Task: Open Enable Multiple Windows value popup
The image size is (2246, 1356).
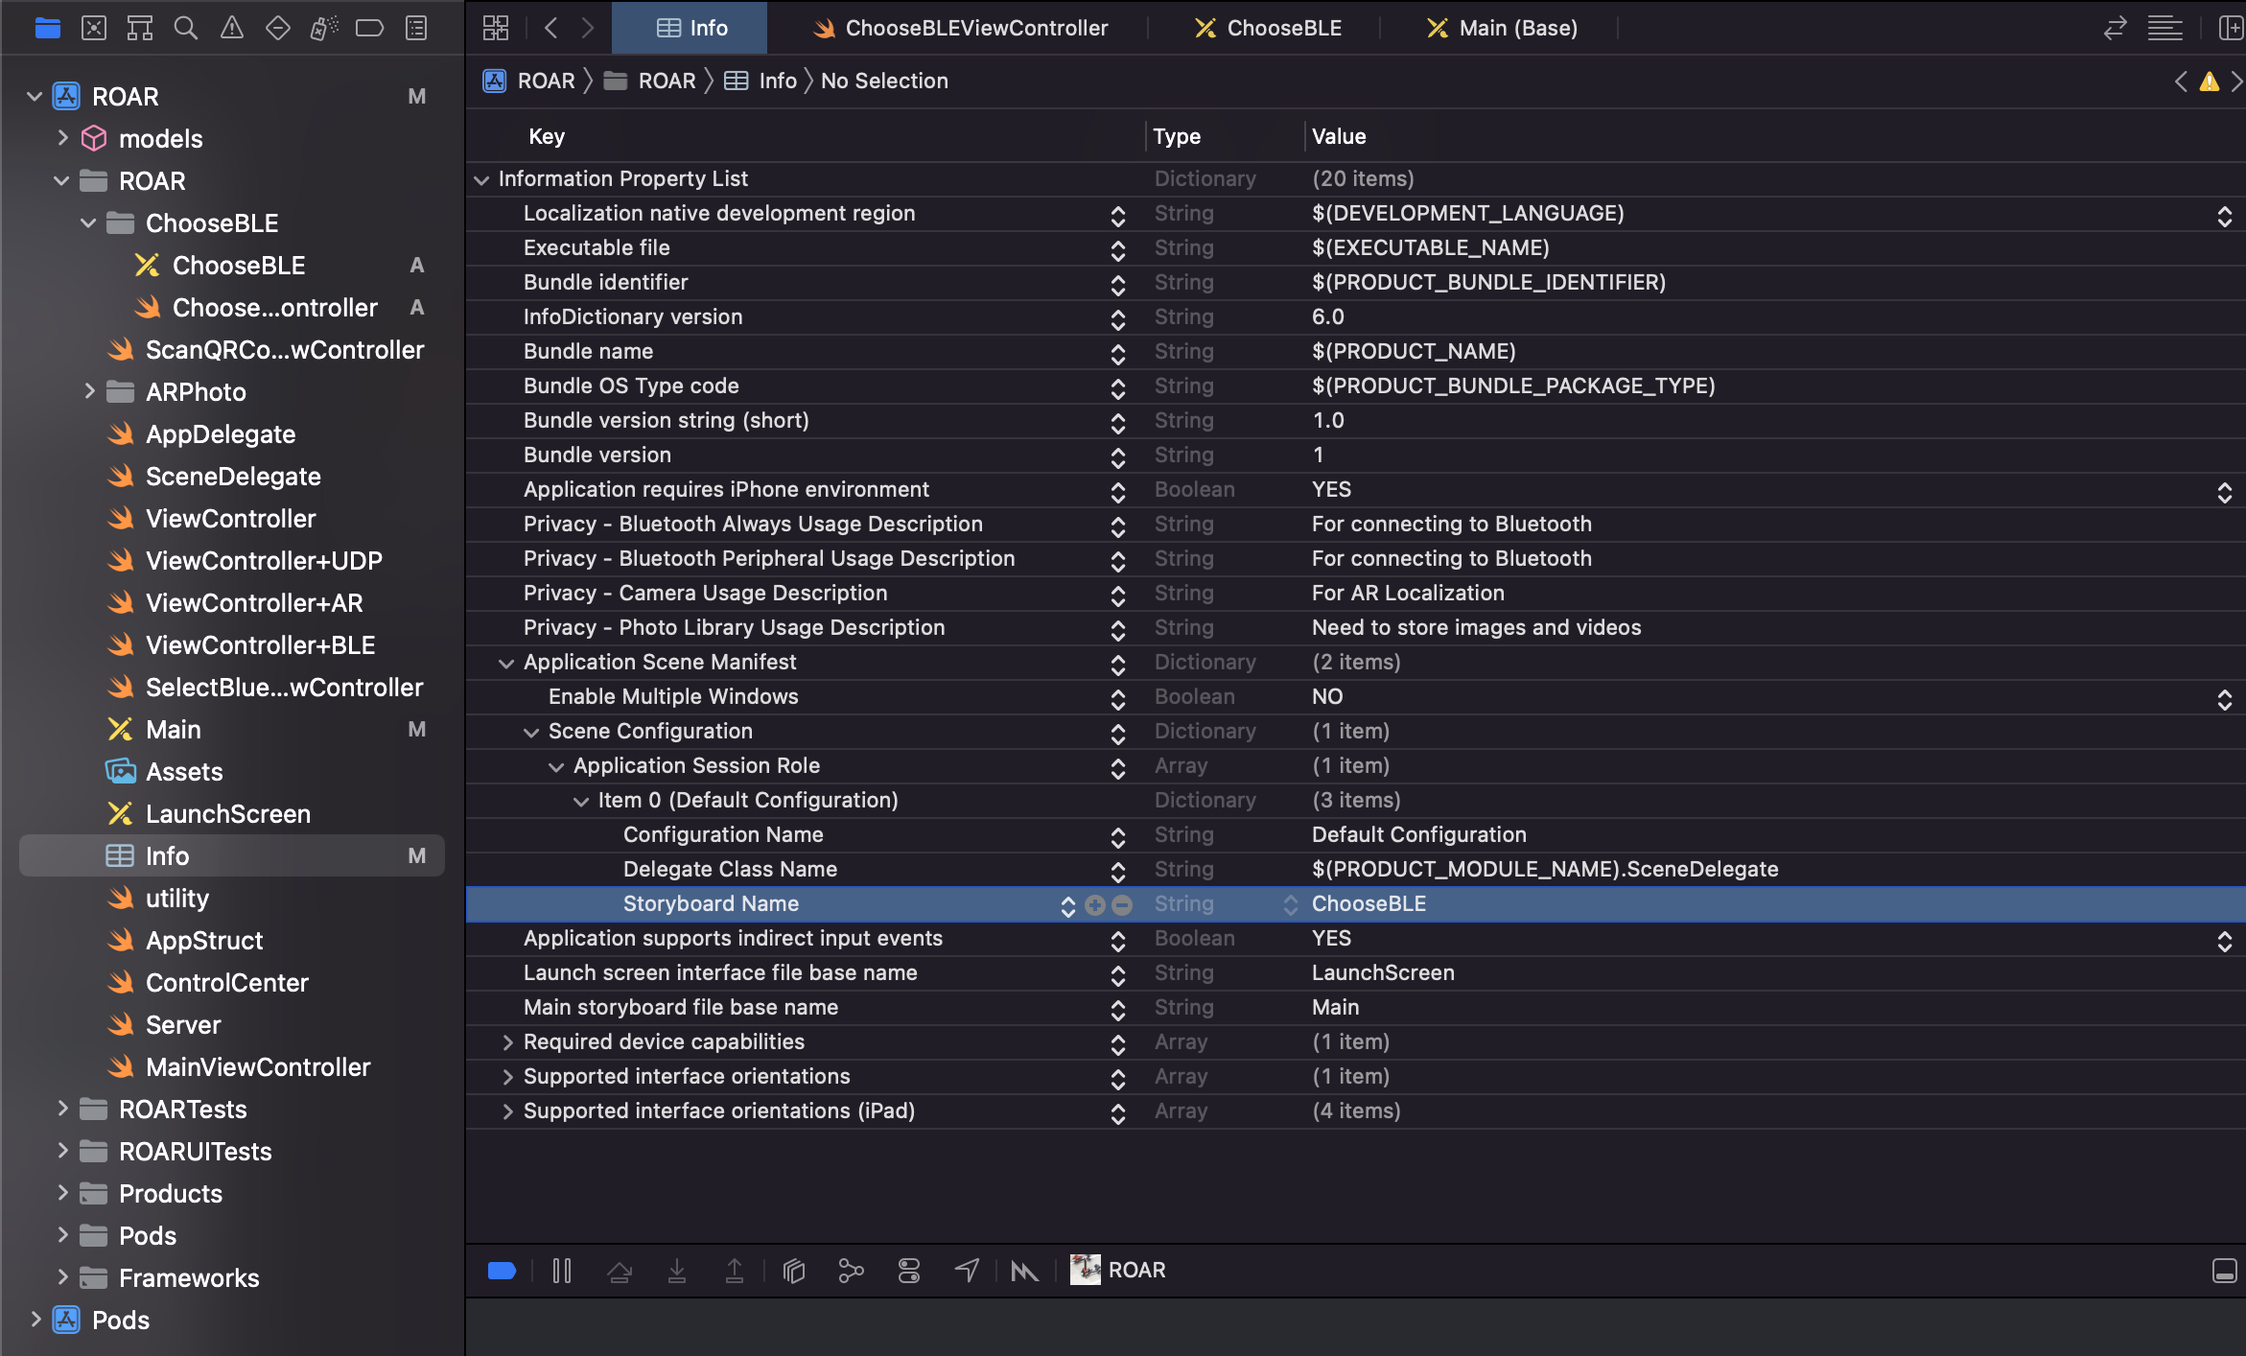Action: [2224, 697]
